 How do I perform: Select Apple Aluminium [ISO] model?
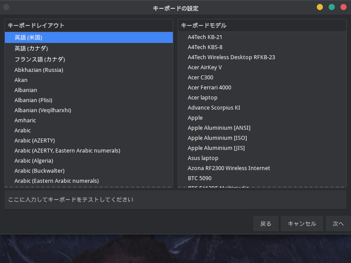[x=262, y=138]
